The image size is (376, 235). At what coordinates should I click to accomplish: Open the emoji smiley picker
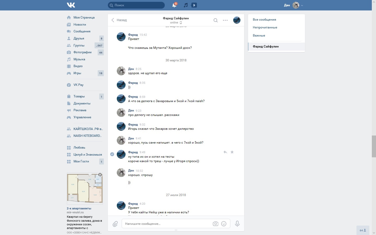(x=224, y=224)
